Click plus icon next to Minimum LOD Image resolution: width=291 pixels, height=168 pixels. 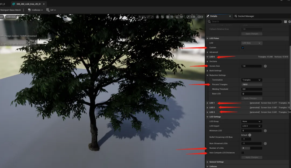pos(265,131)
